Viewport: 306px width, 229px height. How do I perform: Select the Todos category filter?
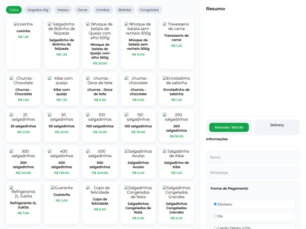(14, 10)
